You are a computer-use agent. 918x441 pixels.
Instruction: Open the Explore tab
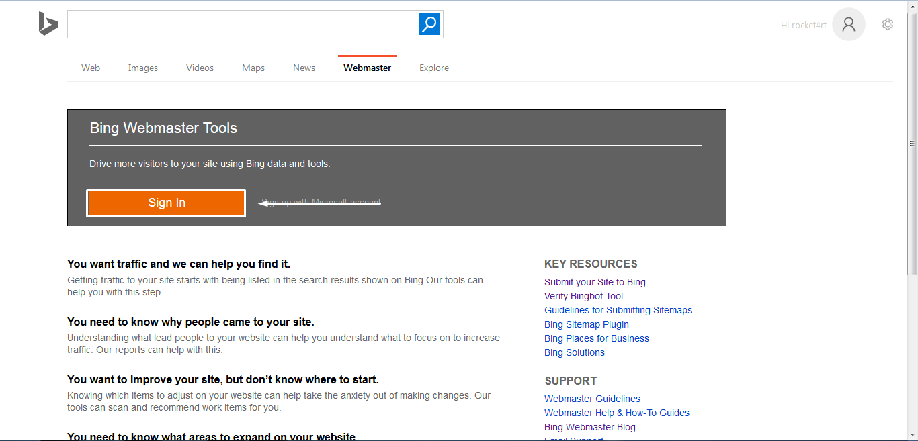(434, 68)
